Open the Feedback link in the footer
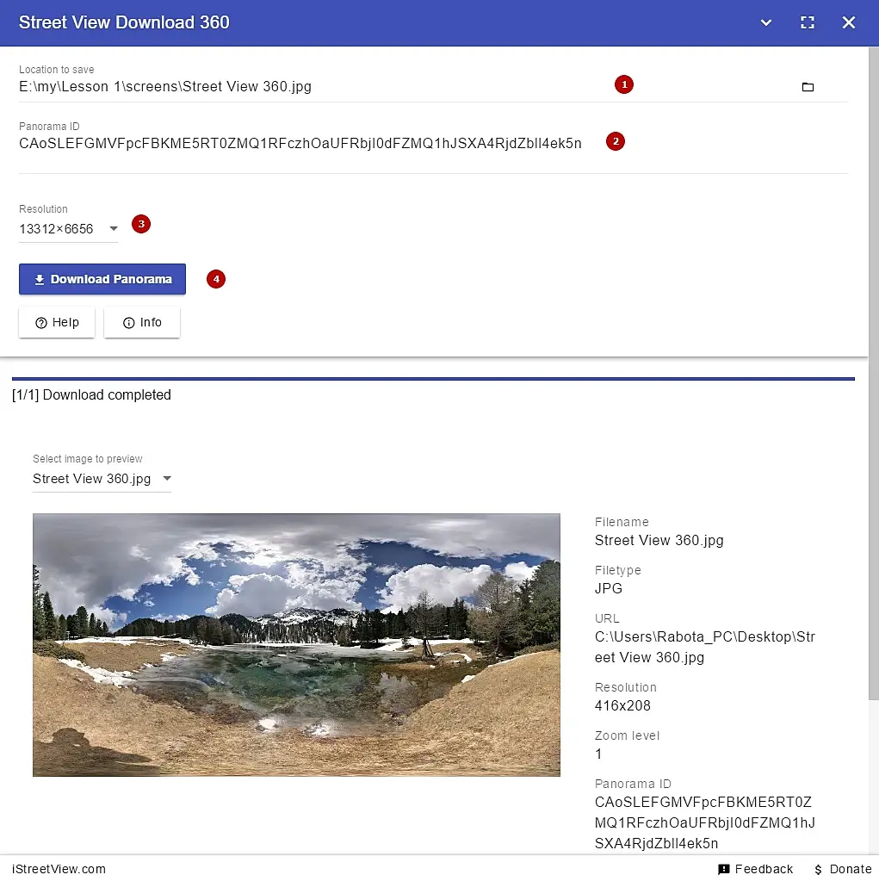The image size is (879, 881). pos(755,869)
